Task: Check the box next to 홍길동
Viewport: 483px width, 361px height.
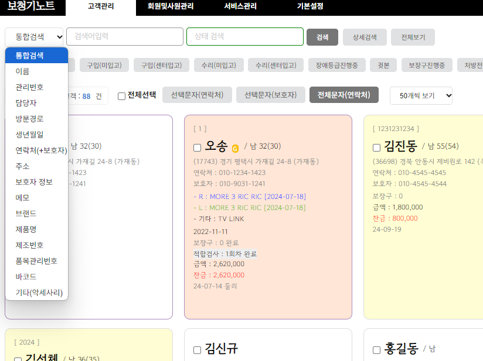Action: (x=376, y=350)
